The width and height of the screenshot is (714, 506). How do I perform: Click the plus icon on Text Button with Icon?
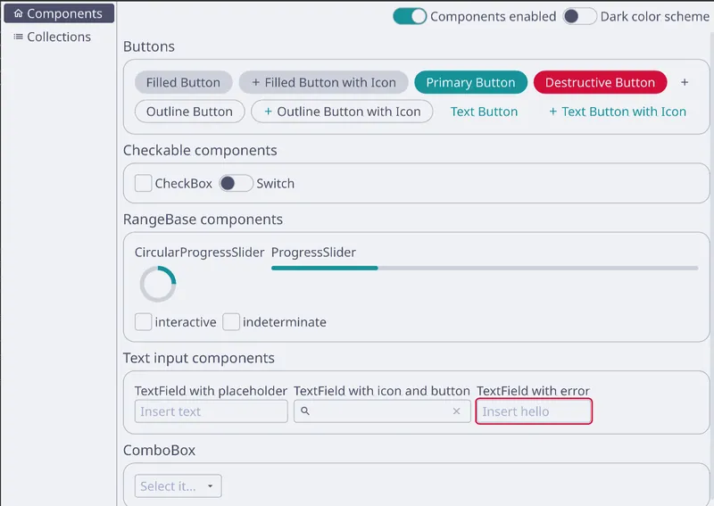[x=552, y=112]
